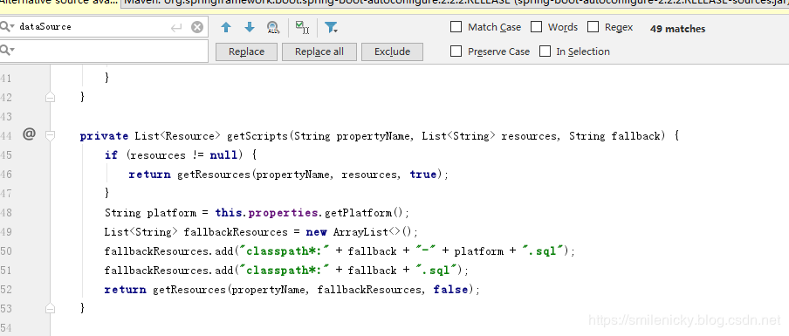
Task: Click the select all occurrences icon
Action: pos(302,28)
